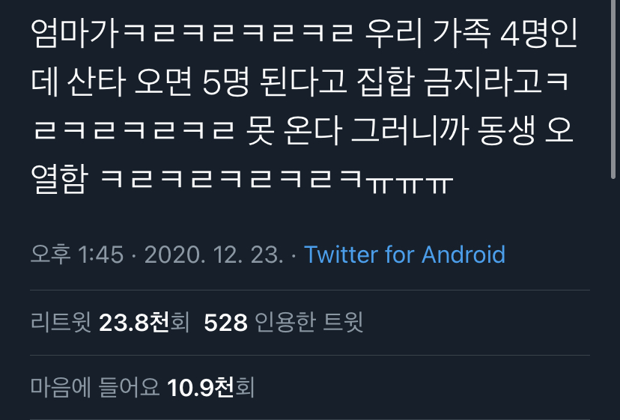The image size is (620, 420).
Task: Click 그러니까 in the tweet text
Action: click(x=410, y=130)
